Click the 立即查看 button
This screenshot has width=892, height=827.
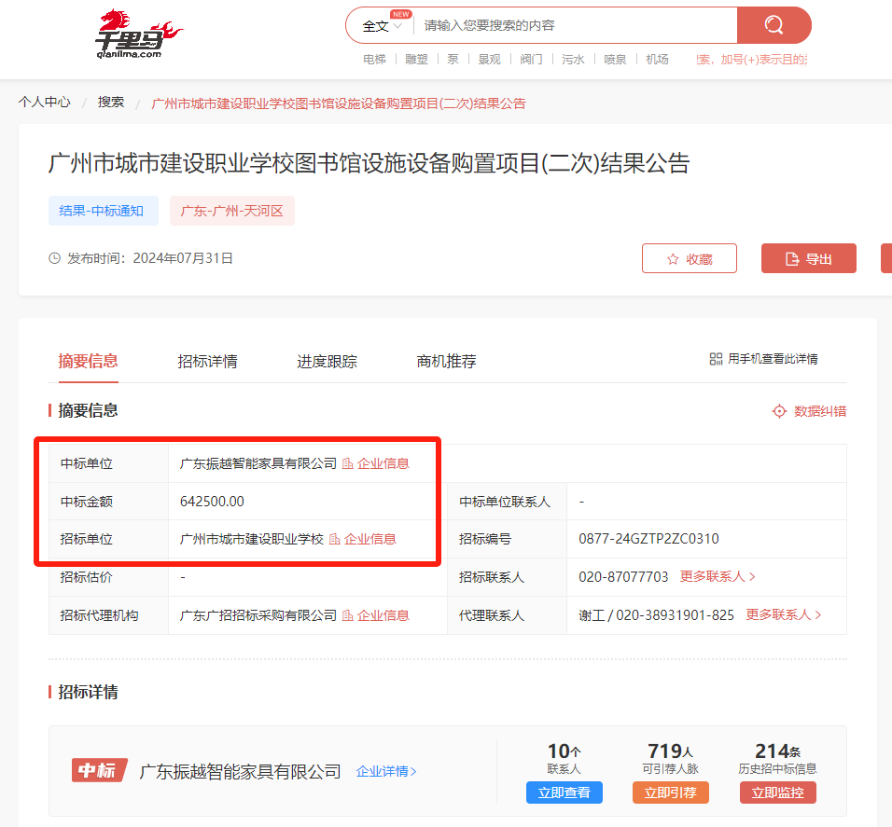[x=564, y=793]
